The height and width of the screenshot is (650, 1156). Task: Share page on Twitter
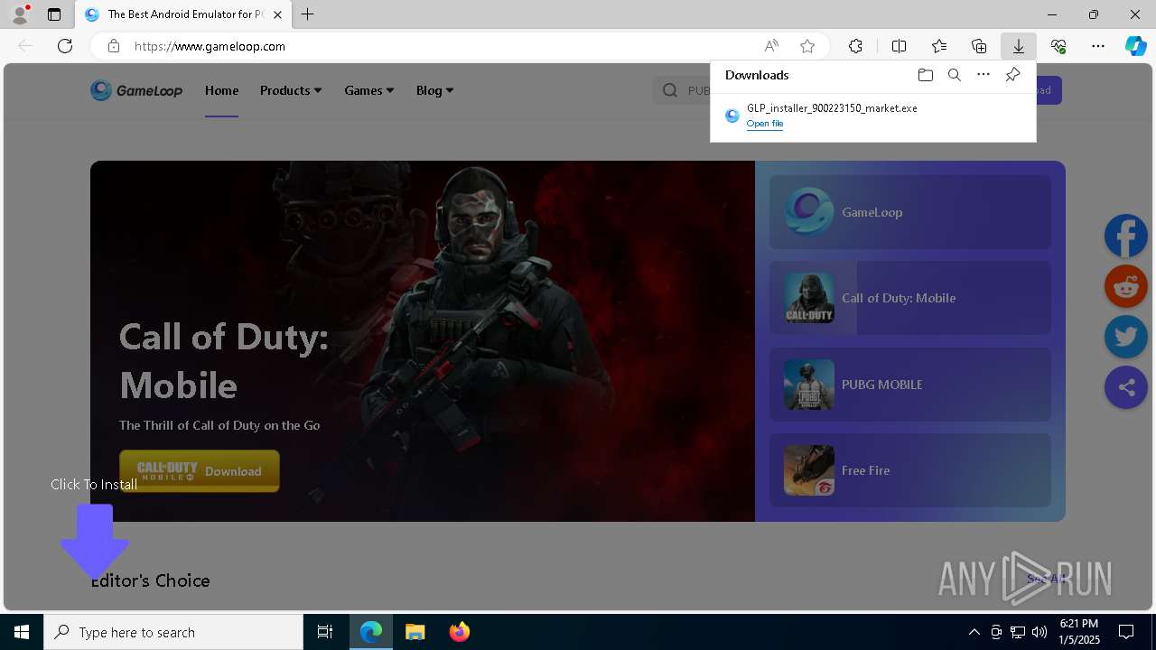pos(1126,338)
